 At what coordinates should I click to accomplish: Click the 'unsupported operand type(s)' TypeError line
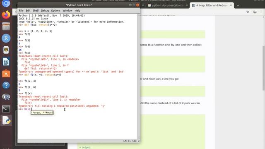coord(72,72)
